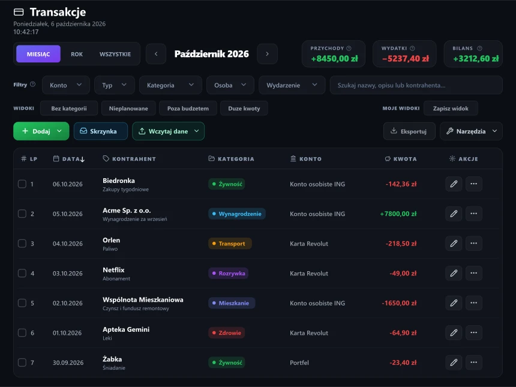Click the Eksportuj button
The image size is (516, 387).
(409, 131)
